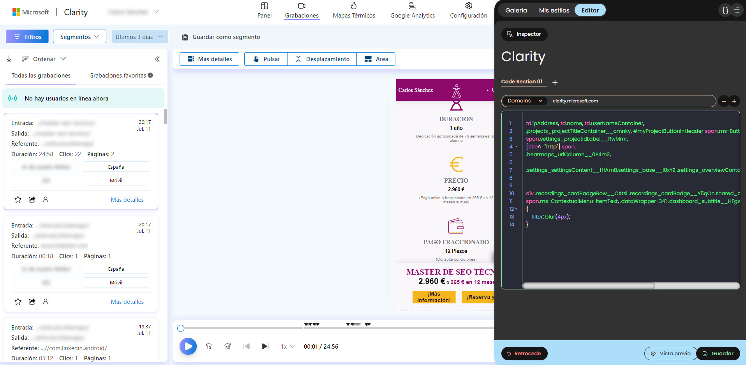Click the download recordings arrow icon

pyautogui.click(x=9, y=59)
